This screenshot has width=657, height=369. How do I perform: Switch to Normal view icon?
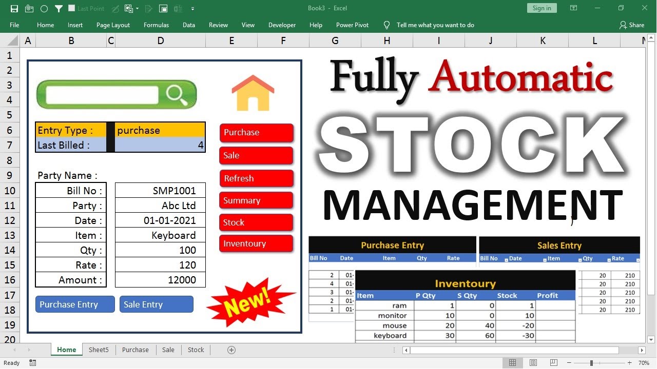(x=512, y=363)
